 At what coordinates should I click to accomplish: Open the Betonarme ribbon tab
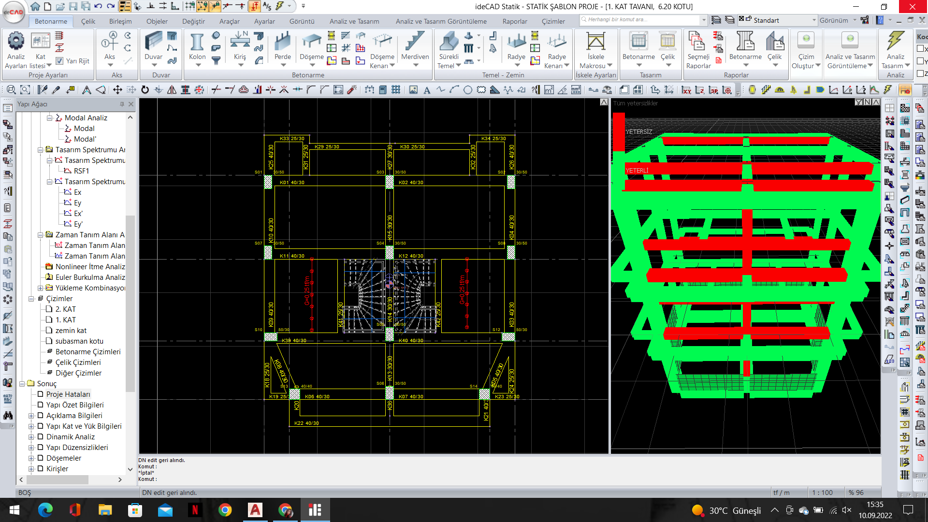[x=51, y=21]
